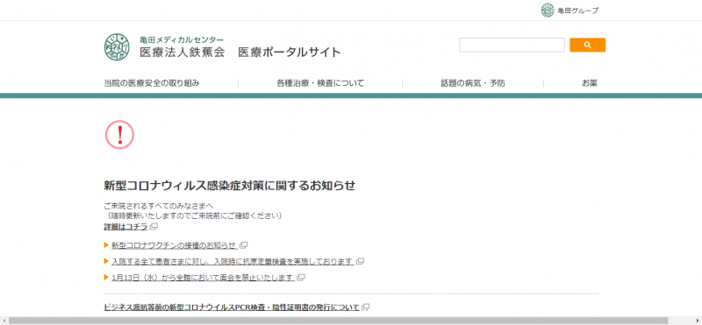
Task: Click orange arrow bullet before 入院する全て患者さま
Action: (106, 261)
